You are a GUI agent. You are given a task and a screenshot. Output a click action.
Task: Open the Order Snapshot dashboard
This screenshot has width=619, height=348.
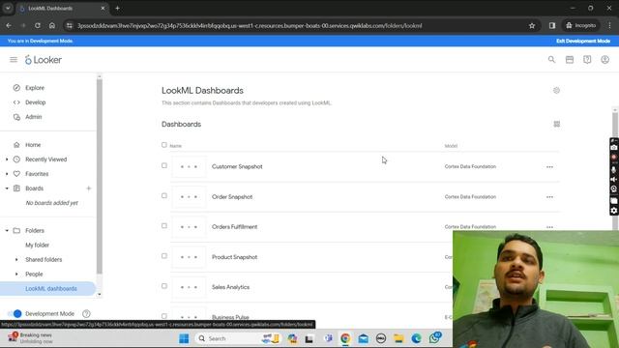232,197
